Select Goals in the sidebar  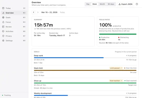click(14, 17)
